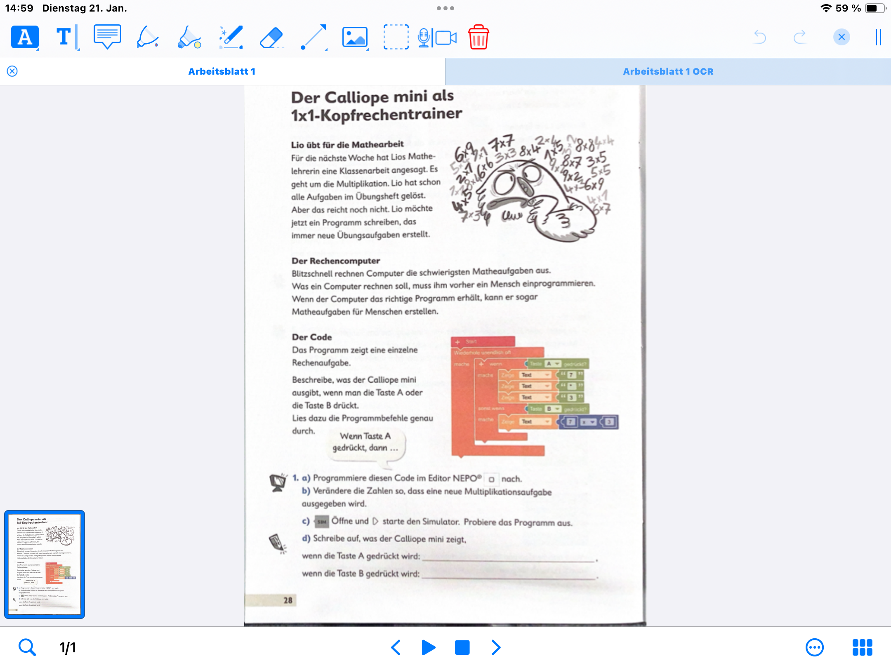Start audio recording with microphone icon

point(424,38)
